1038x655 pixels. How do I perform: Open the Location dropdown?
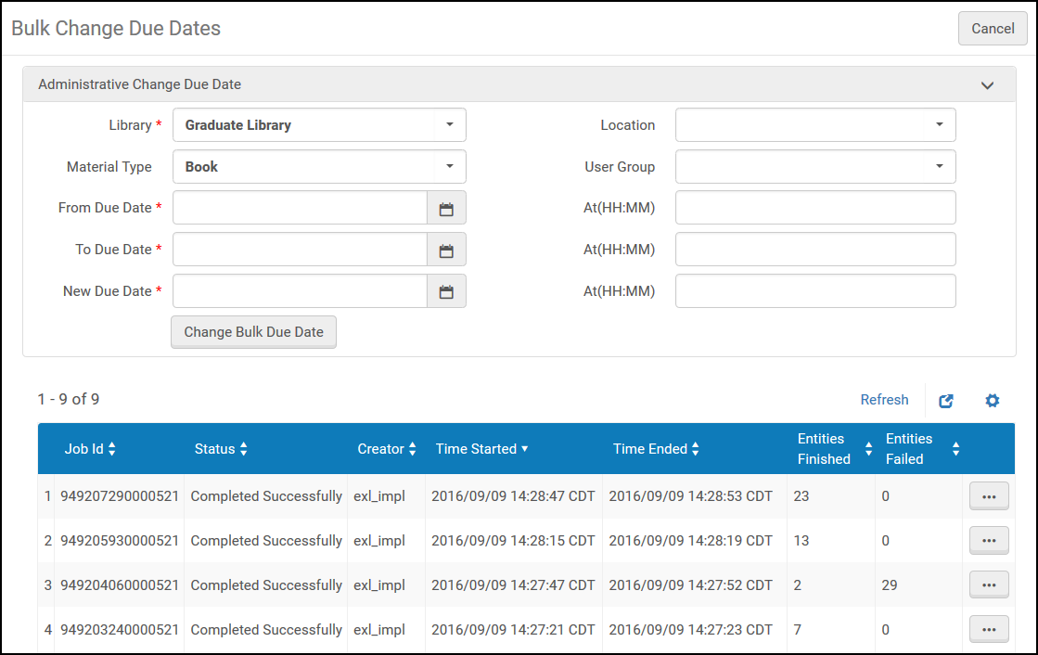pos(815,125)
